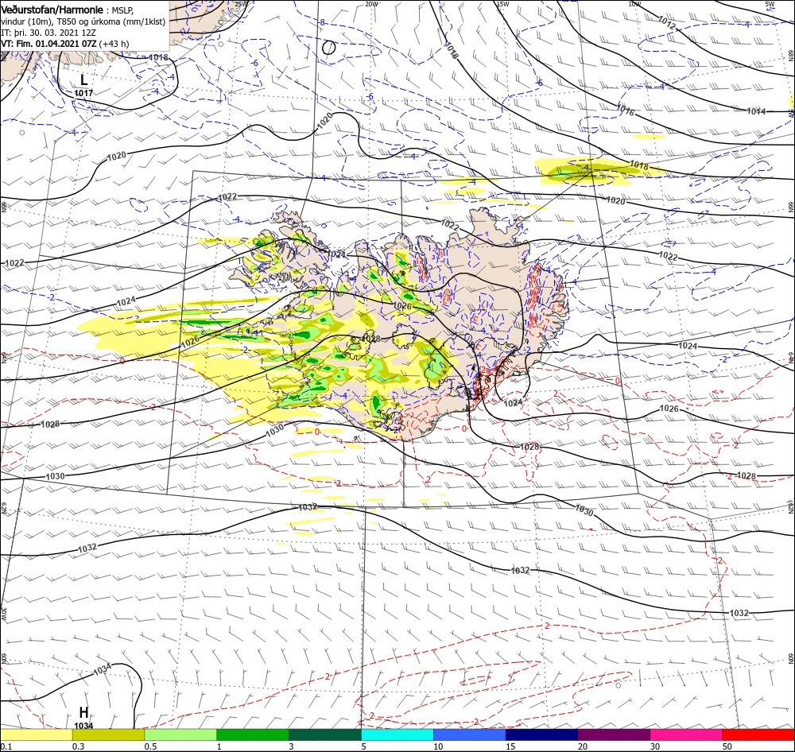The image size is (795, 752).
Task: Pick the green 1–3 mm legend swatch
Action: 253,735
